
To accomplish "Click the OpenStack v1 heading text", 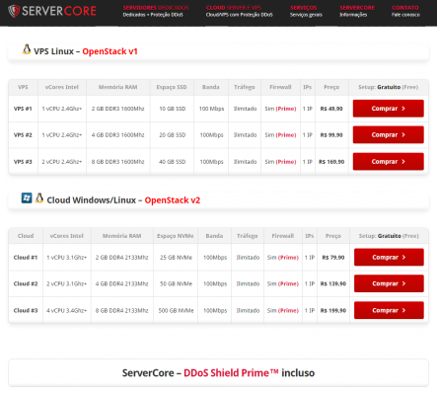I will [x=109, y=51].
